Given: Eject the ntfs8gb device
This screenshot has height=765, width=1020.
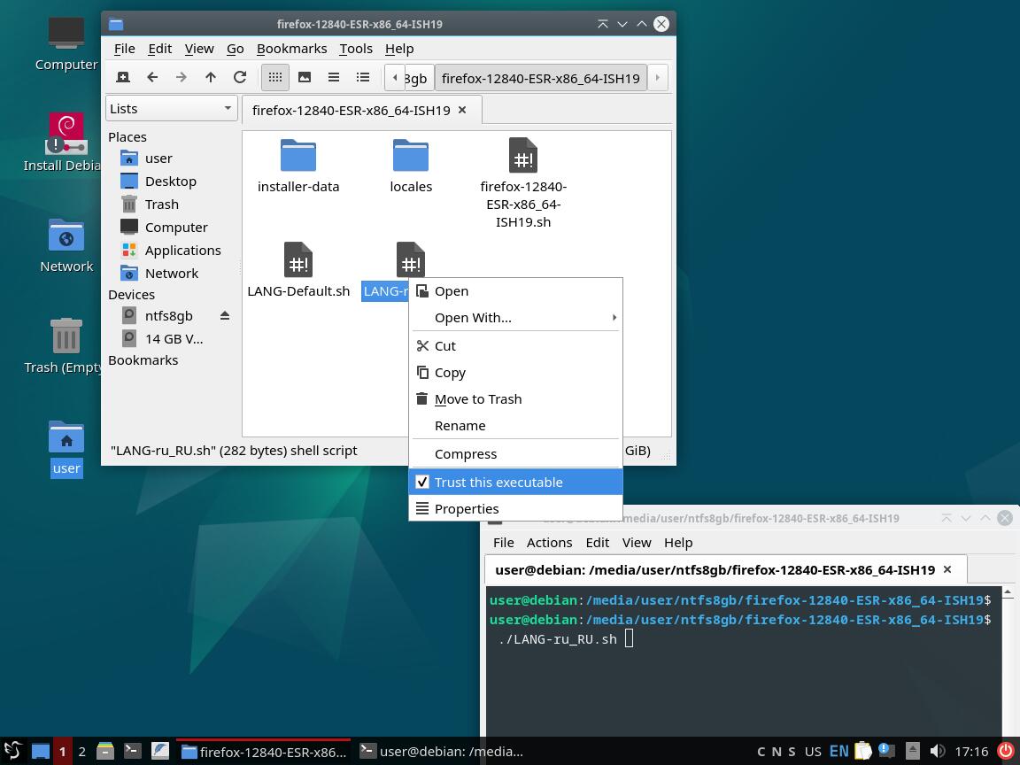Looking at the screenshot, I should point(225,316).
